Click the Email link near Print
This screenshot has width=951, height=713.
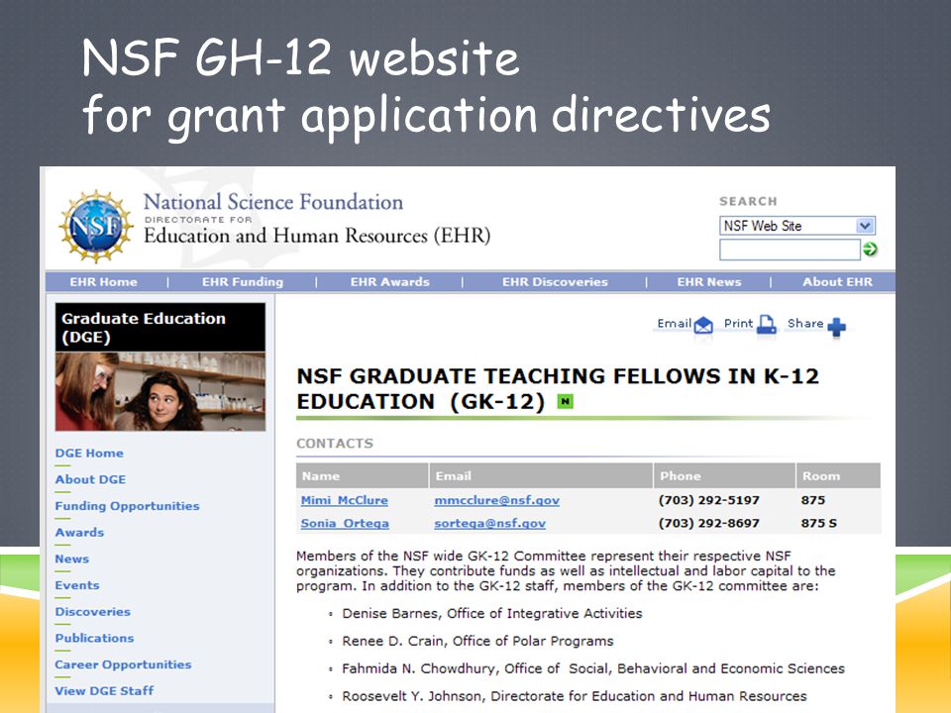675,324
